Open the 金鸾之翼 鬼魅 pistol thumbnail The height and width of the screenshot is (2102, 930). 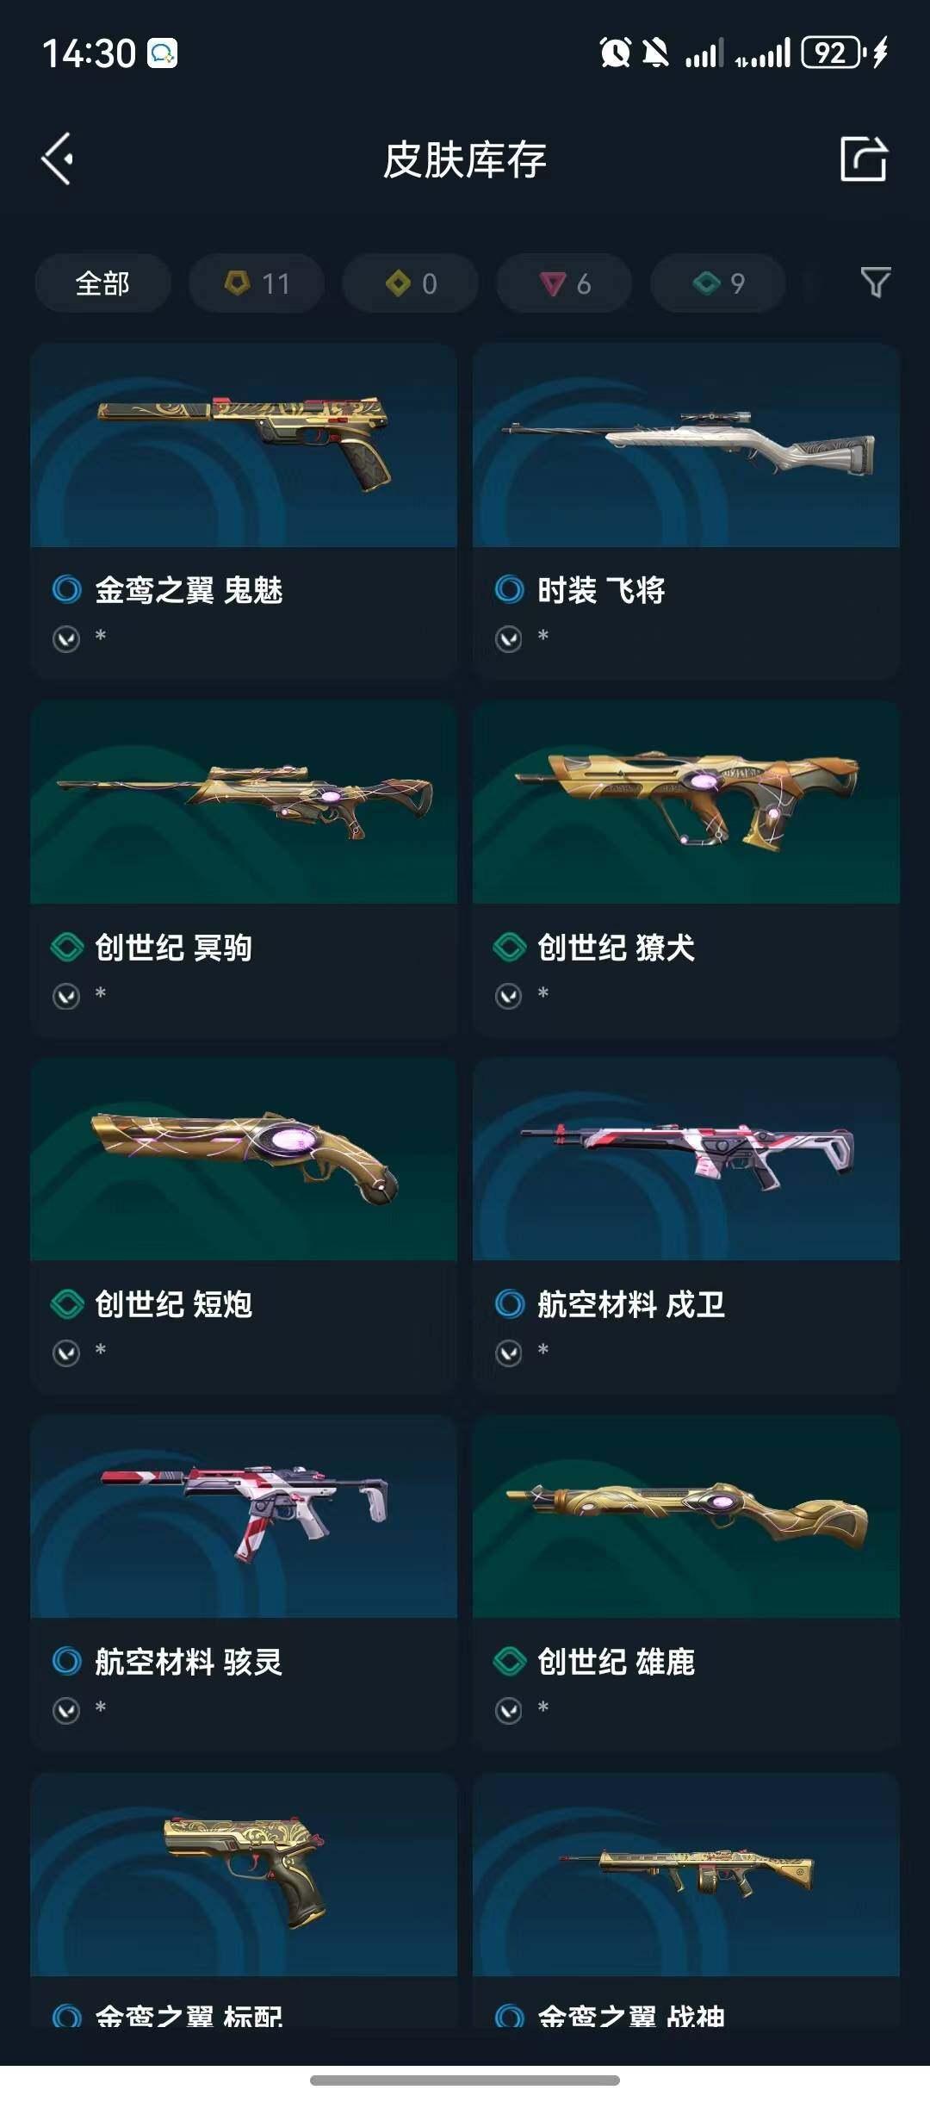tap(244, 445)
